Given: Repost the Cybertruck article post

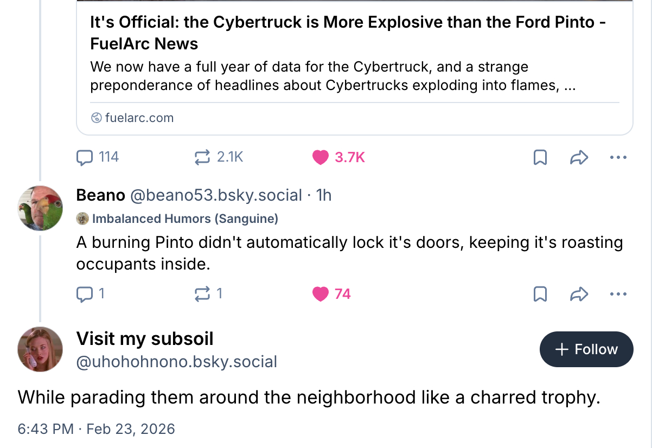Looking at the screenshot, I should (x=202, y=157).
